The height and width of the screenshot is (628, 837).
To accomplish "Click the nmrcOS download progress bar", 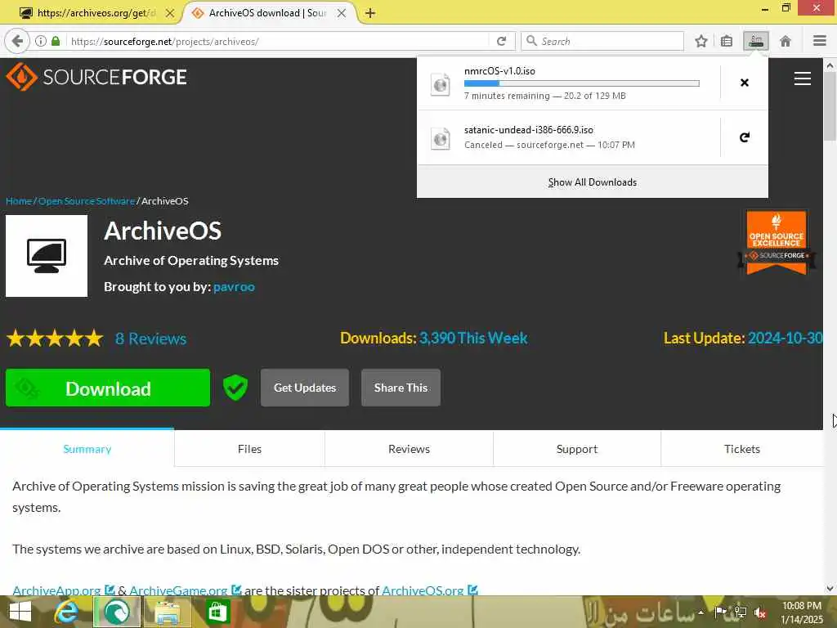I will click(582, 83).
